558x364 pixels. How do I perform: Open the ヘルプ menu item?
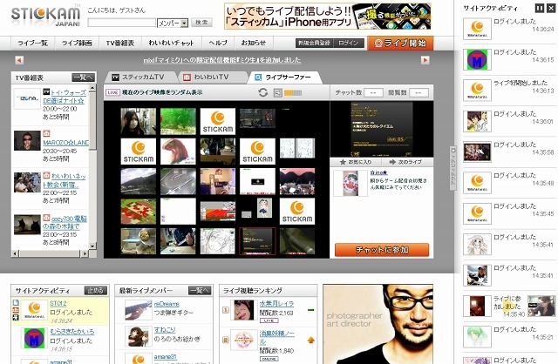coord(218,43)
